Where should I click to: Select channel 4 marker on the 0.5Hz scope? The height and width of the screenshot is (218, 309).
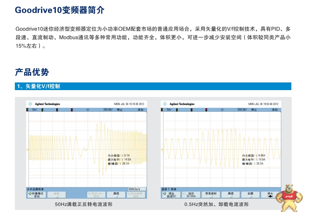(x=206, y=109)
